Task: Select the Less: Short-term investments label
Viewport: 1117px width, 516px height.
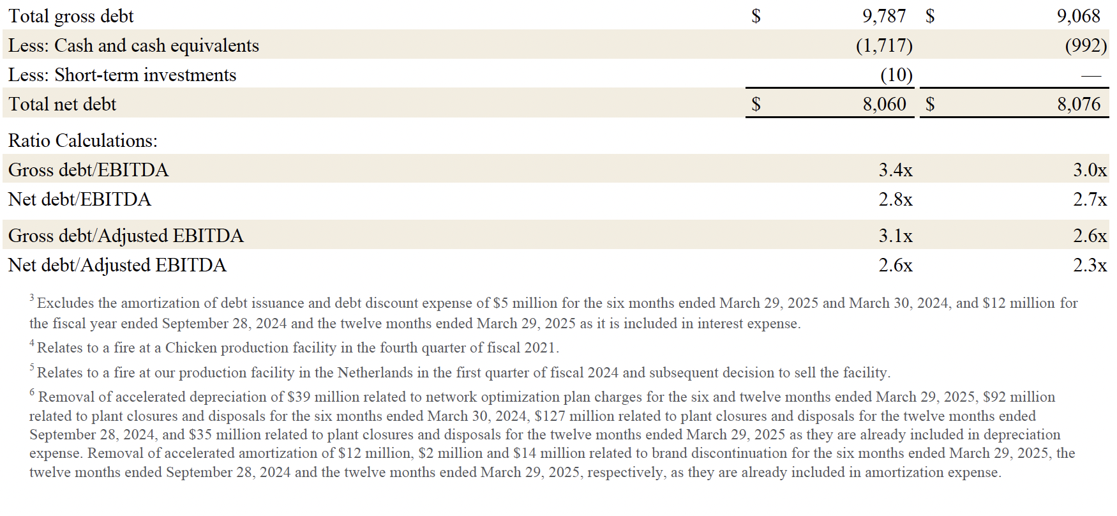Action: point(122,75)
